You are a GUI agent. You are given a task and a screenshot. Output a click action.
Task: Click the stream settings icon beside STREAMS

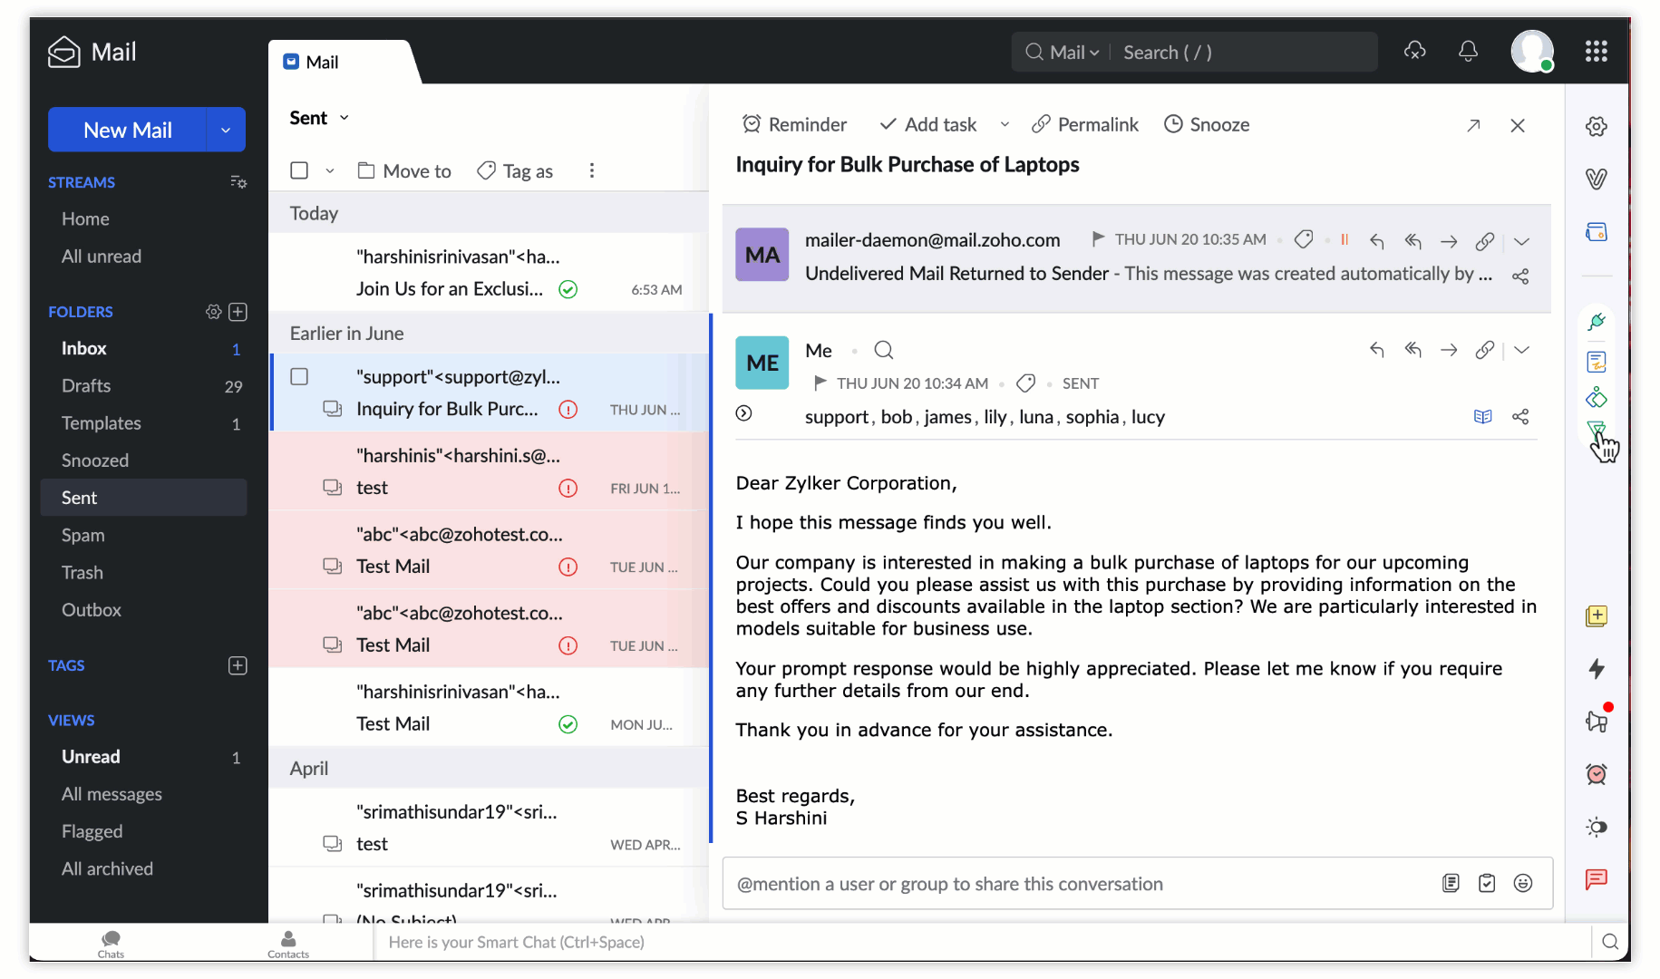(238, 182)
